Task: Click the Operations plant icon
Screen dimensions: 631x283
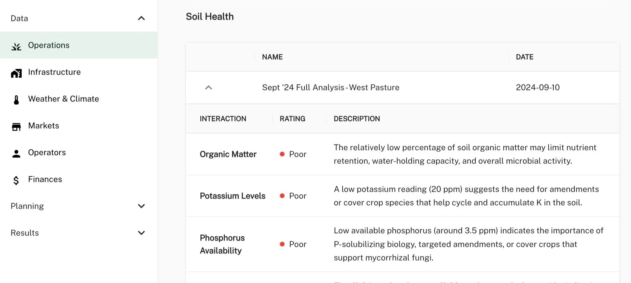Action: coord(16,46)
